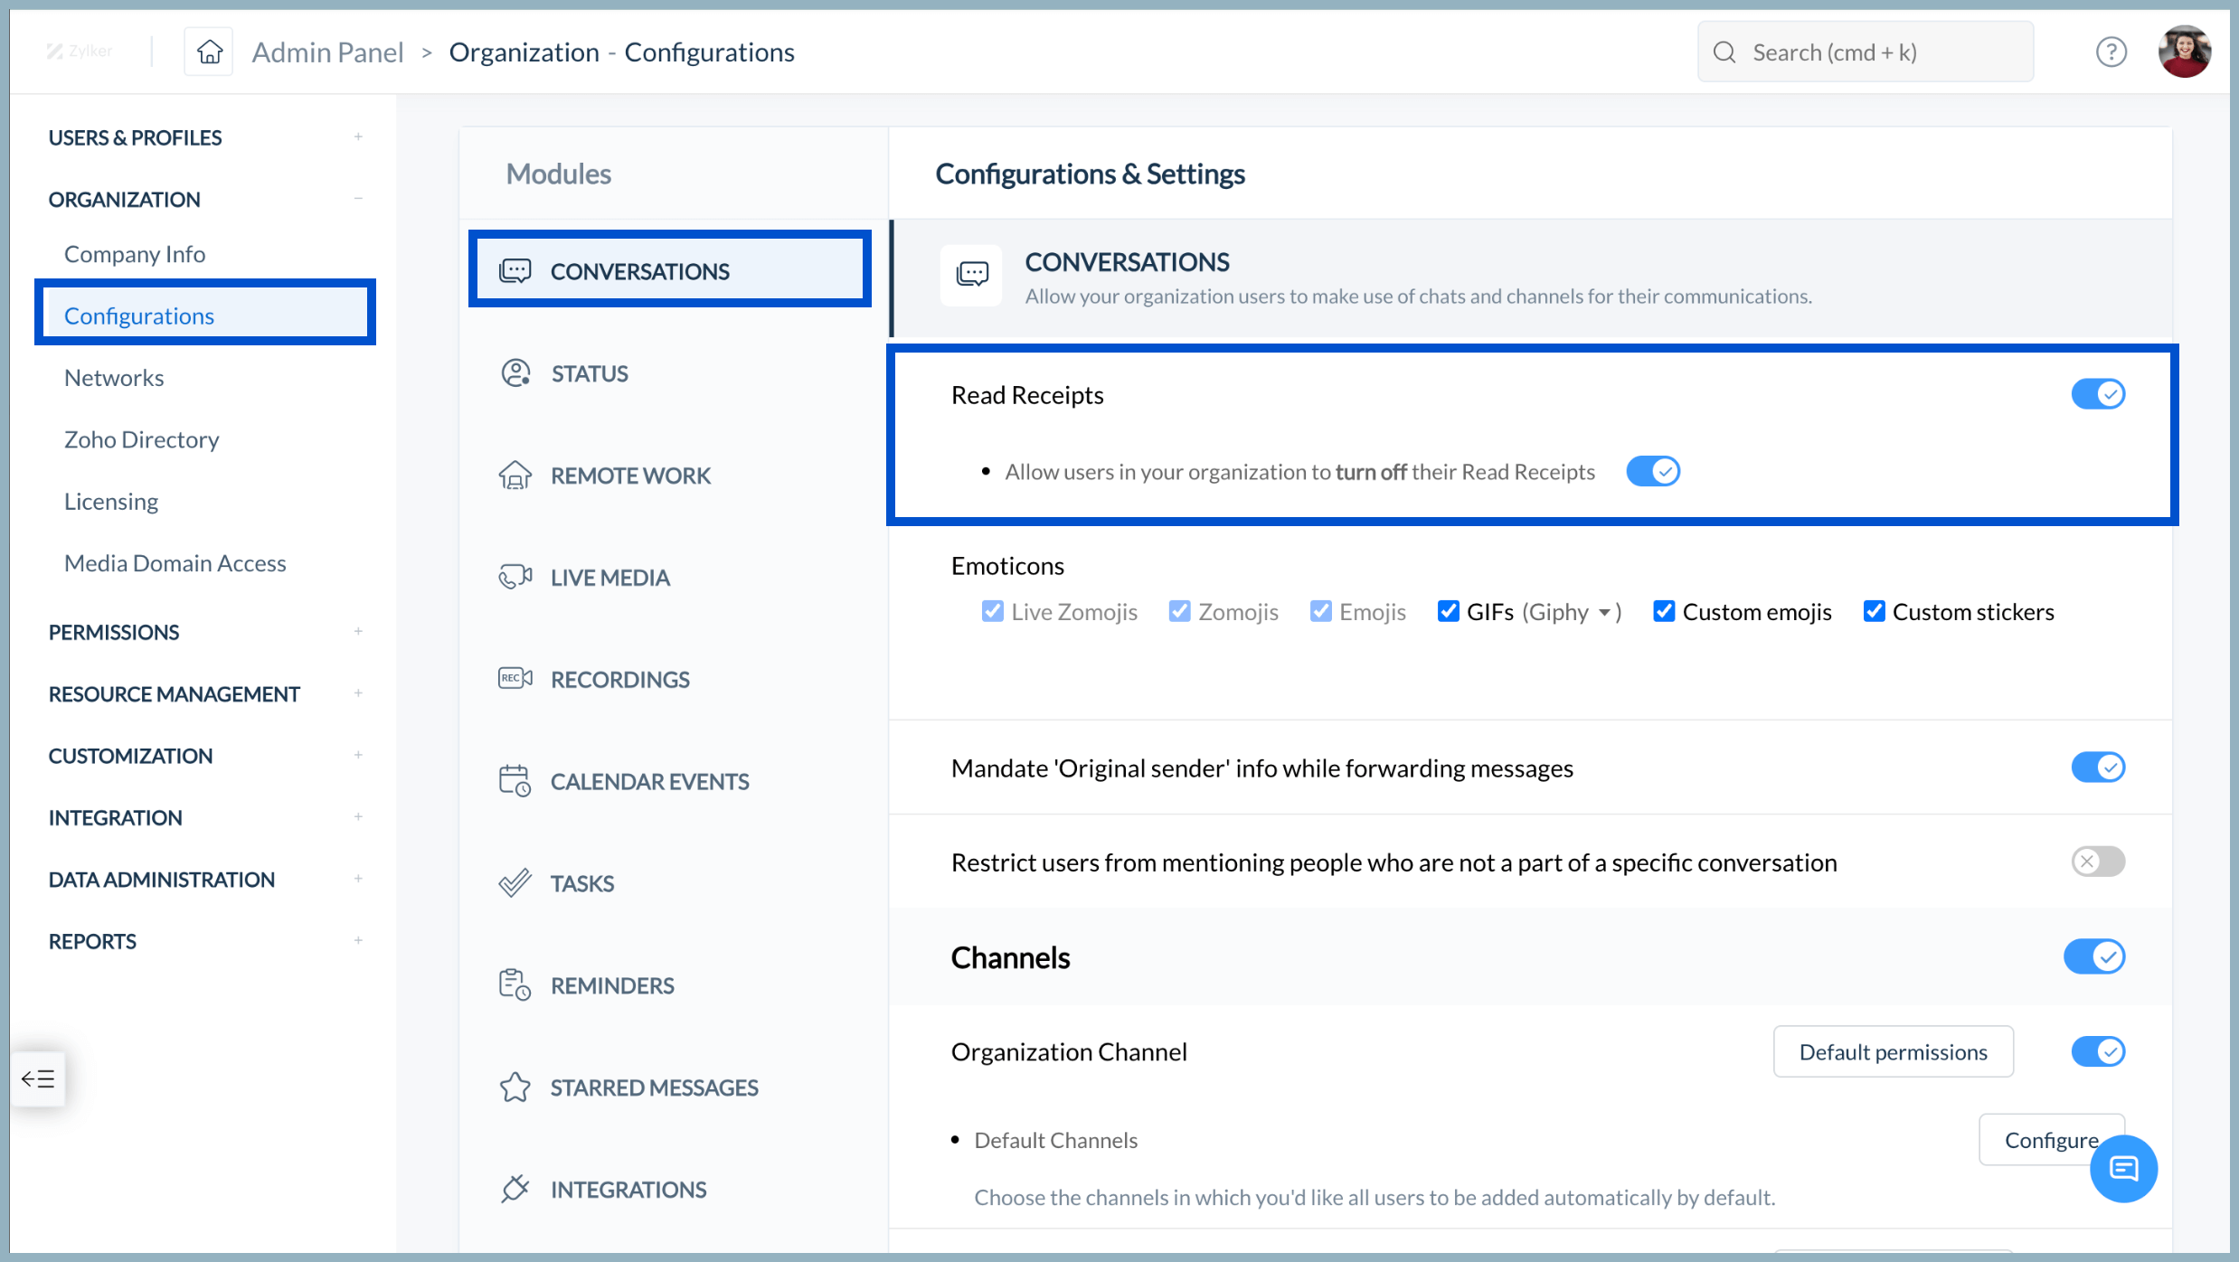Image resolution: width=2239 pixels, height=1262 pixels.
Task: Click inside the search field
Action: coord(1864,52)
